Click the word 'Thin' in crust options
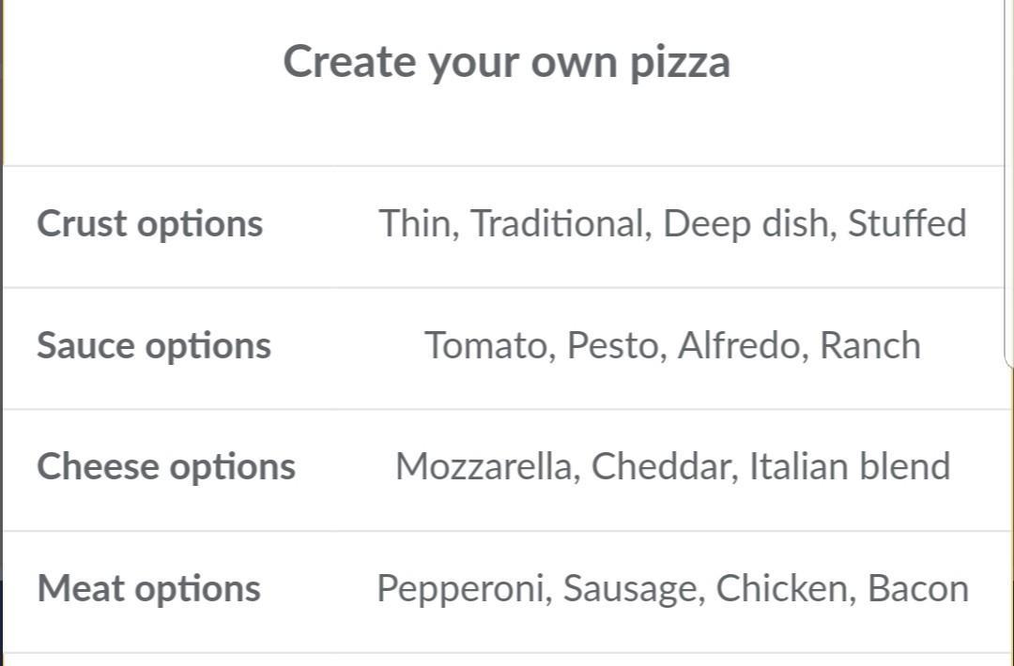This screenshot has width=1014, height=666. point(415,223)
